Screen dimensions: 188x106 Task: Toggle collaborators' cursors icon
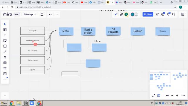(116, 14)
